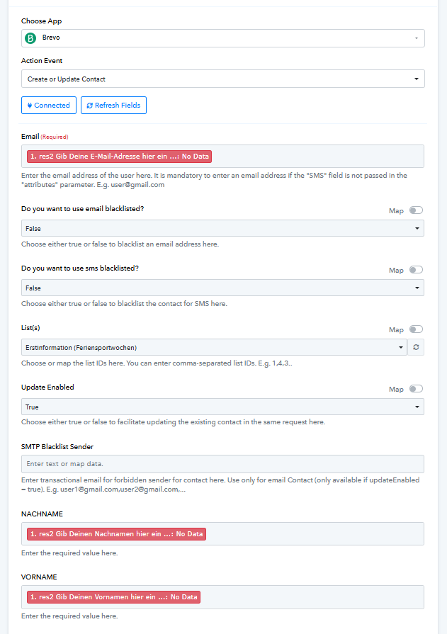Click the plug icon in Connected button
Viewport: 447px width, 634px height.
30,106
